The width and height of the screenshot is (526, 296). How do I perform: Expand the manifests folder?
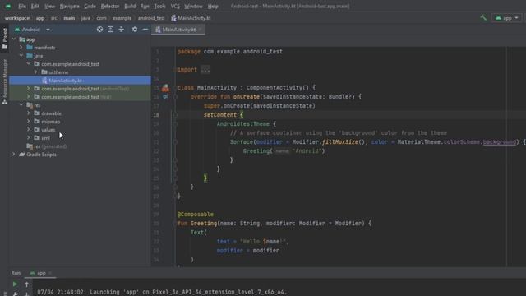pyautogui.click(x=21, y=48)
